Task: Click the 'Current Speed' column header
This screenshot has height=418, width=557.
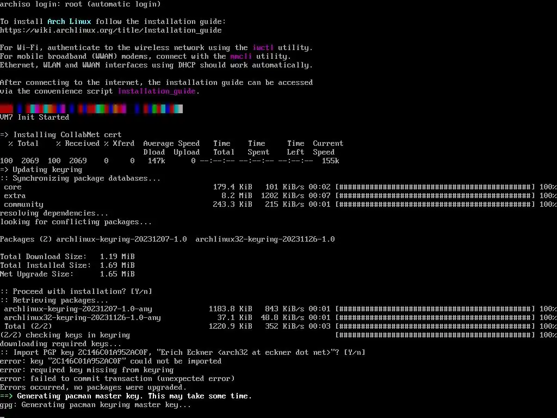Action: pyautogui.click(x=328, y=147)
